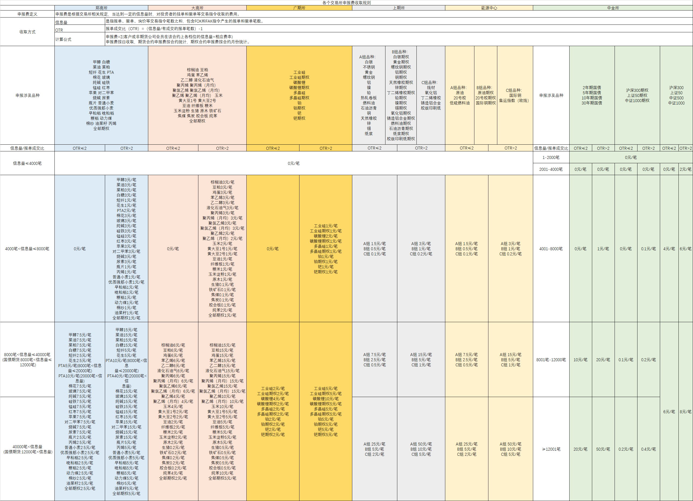Click the 2年期国债 products cell
The image size is (693, 501).
point(592,95)
